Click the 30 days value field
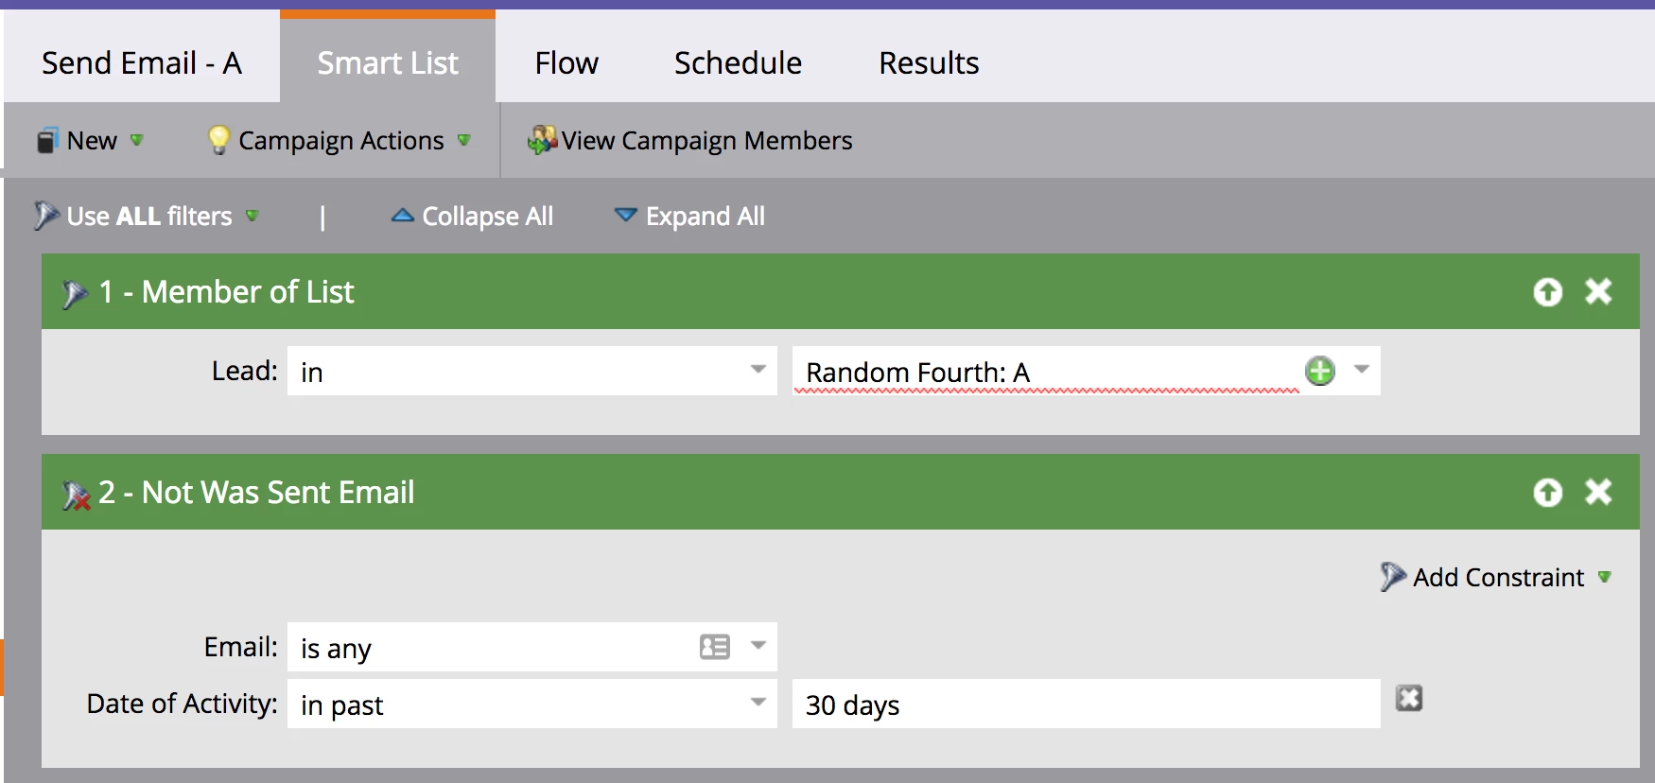Image resolution: width=1655 pixels, height=783 pixels. tap(1086, 704)
